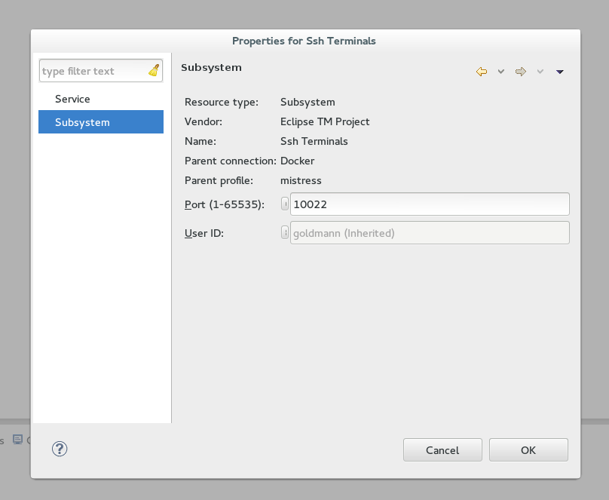Expand the forward history dropdown arrow
This screenshot has height=500, width=609.
(540, 72)
